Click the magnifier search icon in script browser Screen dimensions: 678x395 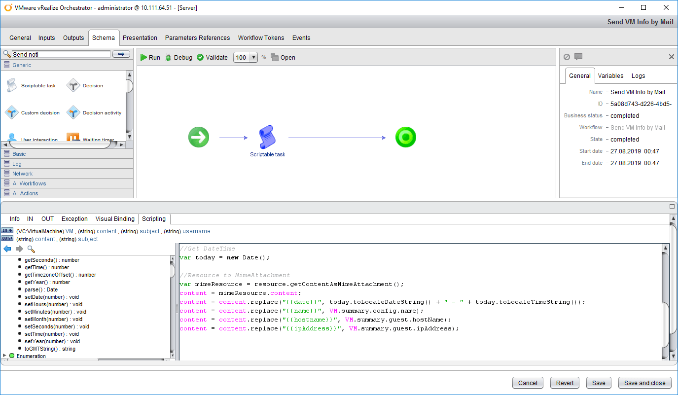31,249
